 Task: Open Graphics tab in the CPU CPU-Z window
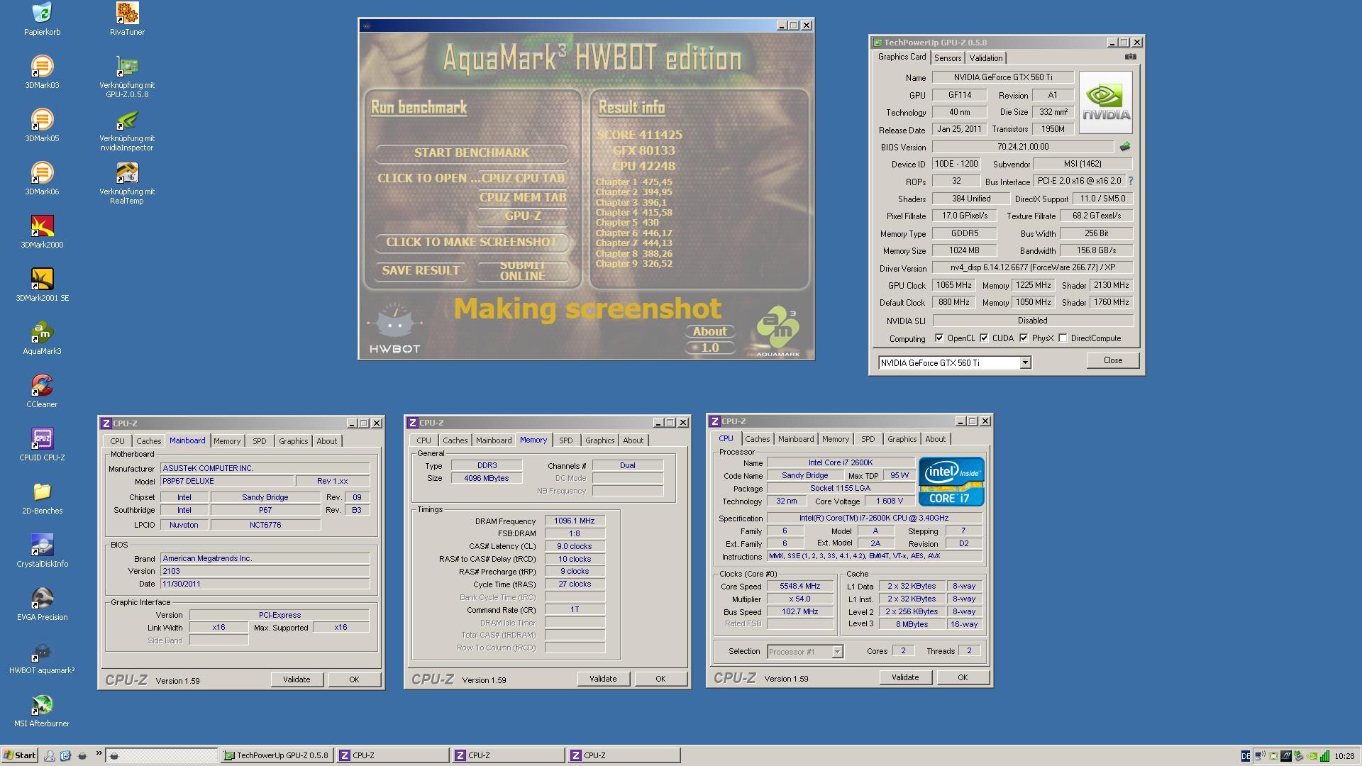tap(902, 439)
